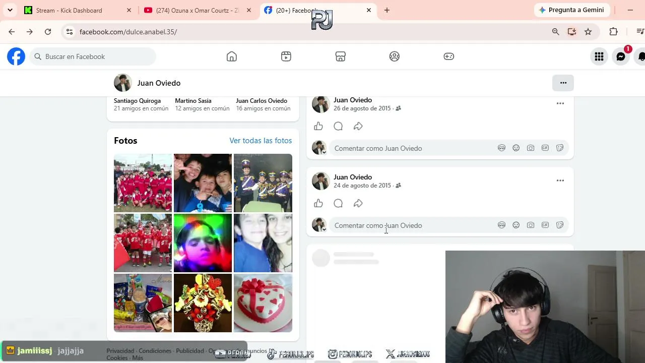Open the zoom magnifier in the address bar
Screen dimensions: 645x363
coord(556,32)
